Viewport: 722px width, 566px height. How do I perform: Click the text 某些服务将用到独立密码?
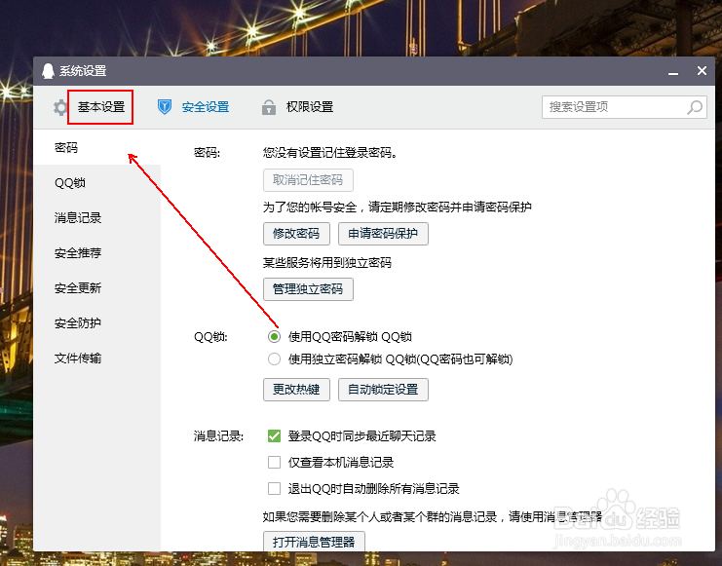click(x=327, y=263)
